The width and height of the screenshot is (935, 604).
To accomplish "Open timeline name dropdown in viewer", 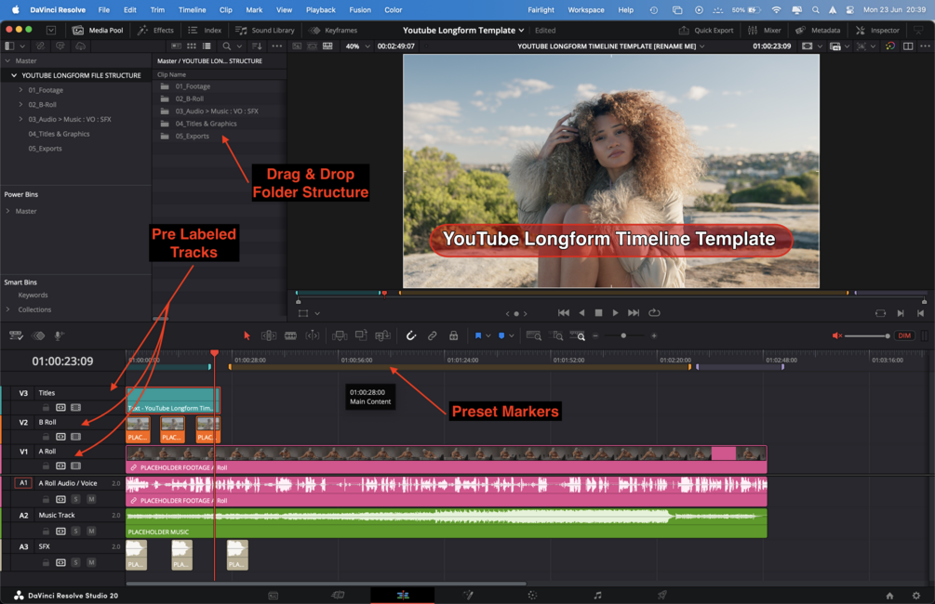I will 701,46.
